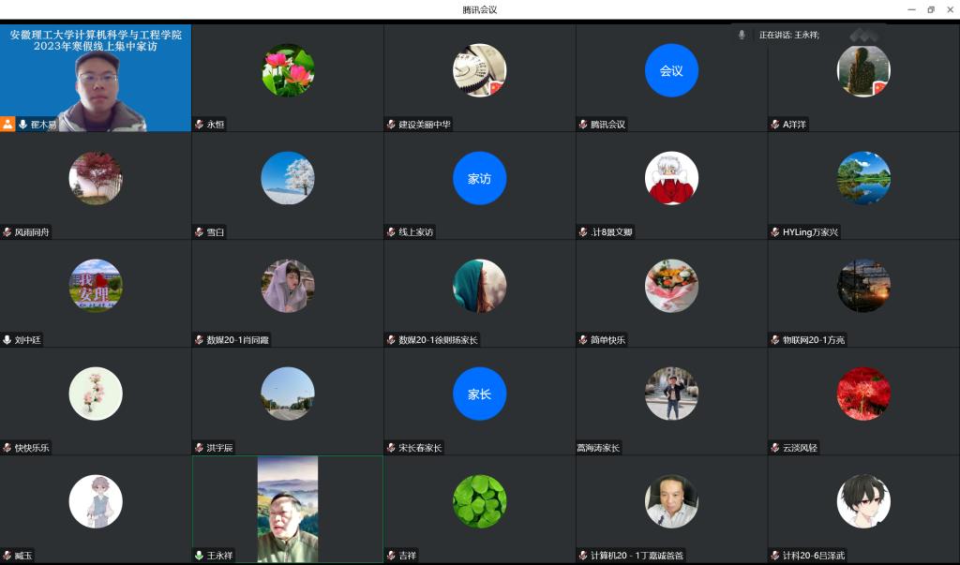Image resolution: width=960 pixels, height=565 pixels.
Task: Restore down the 腾讯会议 window
Action: [x=931, y=9]
